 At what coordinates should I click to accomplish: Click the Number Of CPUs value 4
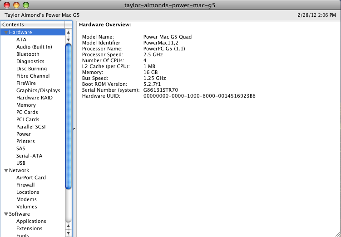(145, 60)
